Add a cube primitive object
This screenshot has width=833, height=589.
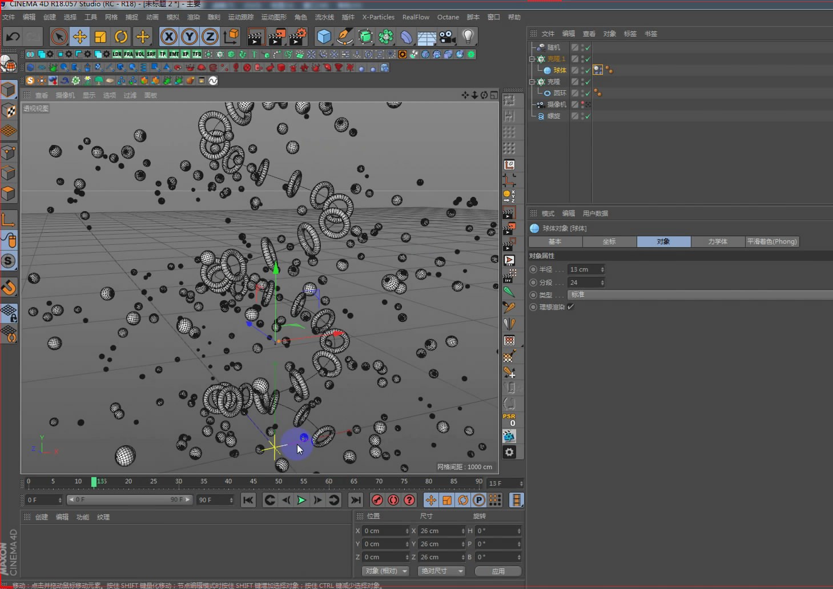(324, 37)
